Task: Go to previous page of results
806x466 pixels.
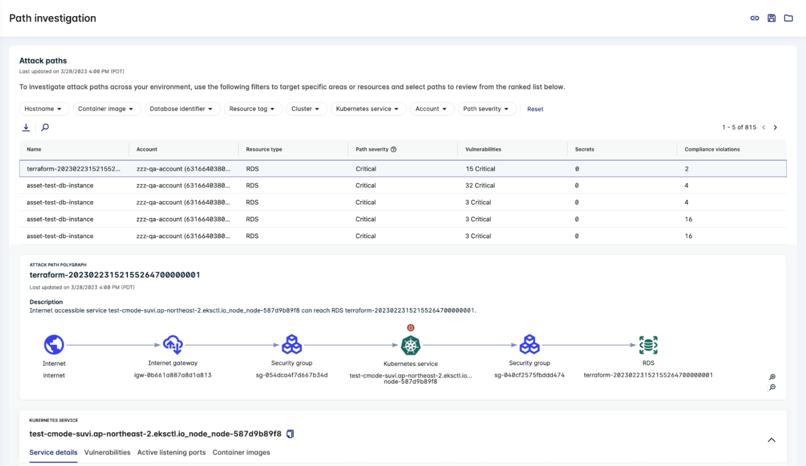Action: 764,127
